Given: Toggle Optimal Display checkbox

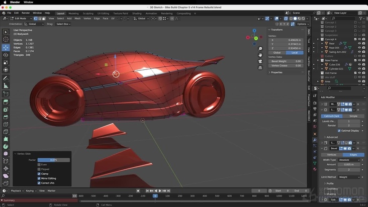Looking at the screenshot, I should (x=339, y=131).
